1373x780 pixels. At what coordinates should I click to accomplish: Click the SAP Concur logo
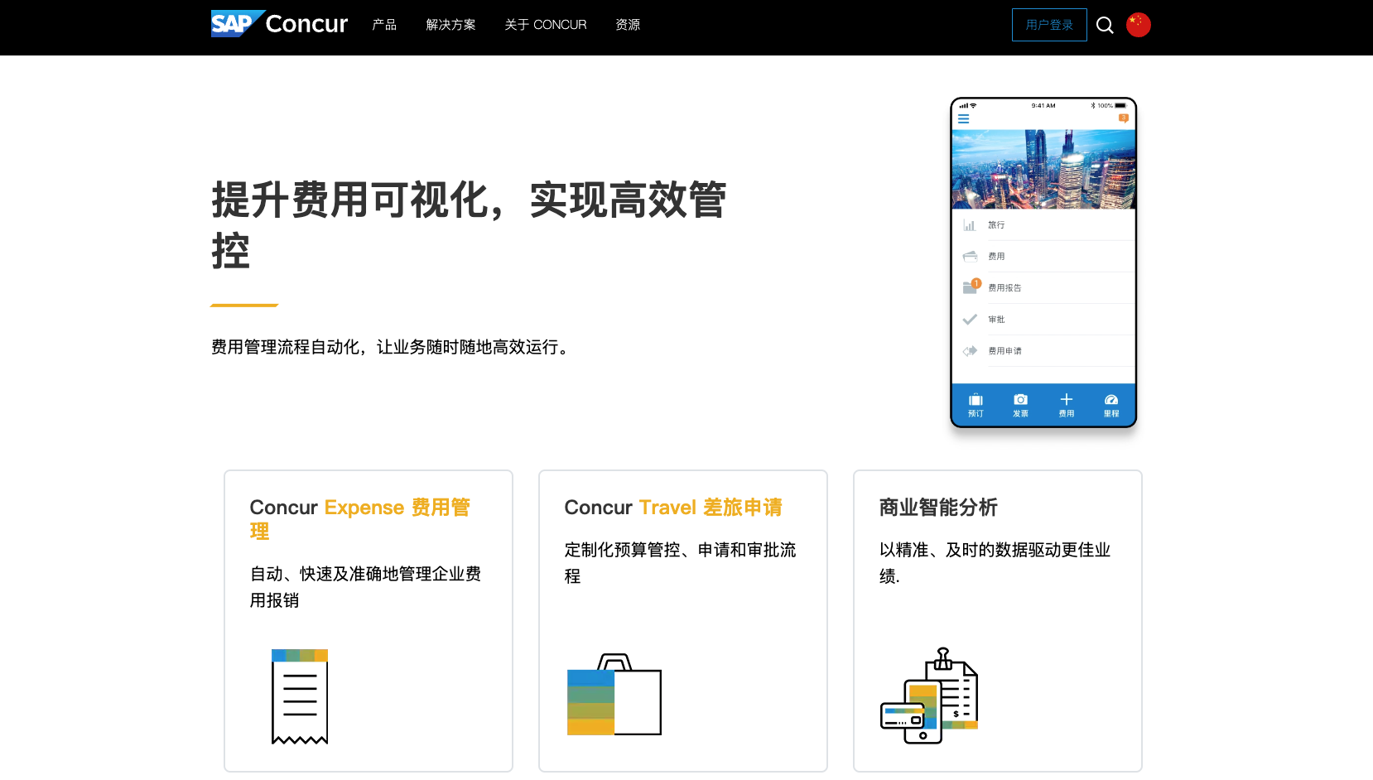point(279,24)
